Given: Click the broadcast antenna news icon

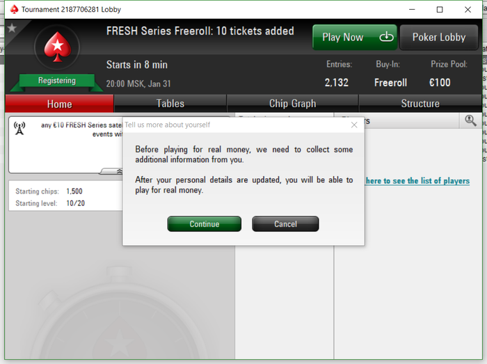Looking at the screenshot, I should point(19,128).
